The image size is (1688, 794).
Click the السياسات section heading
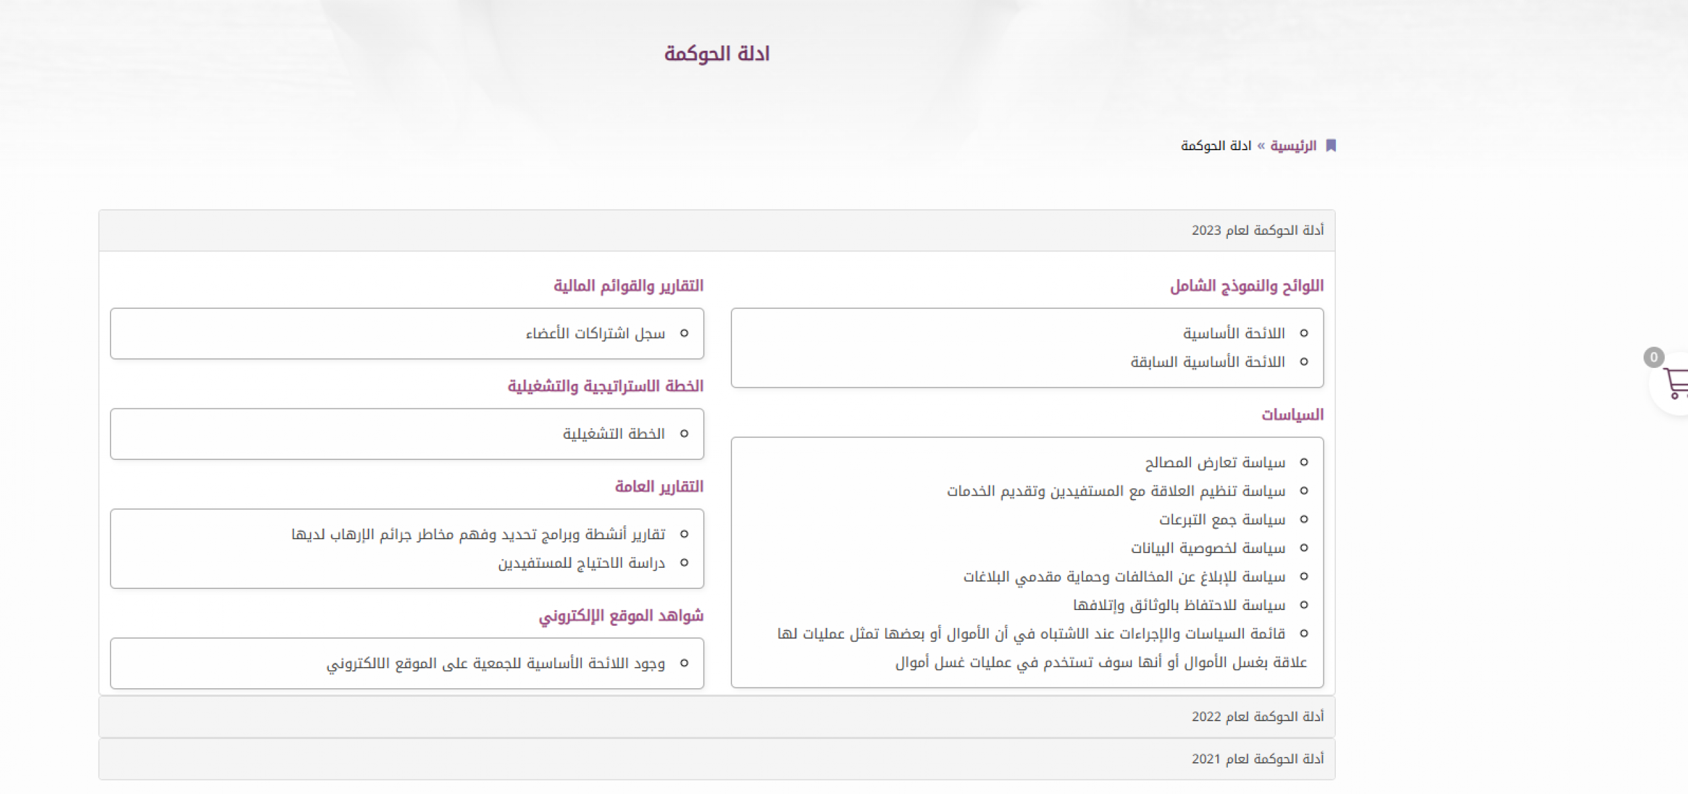point(1292,415)
